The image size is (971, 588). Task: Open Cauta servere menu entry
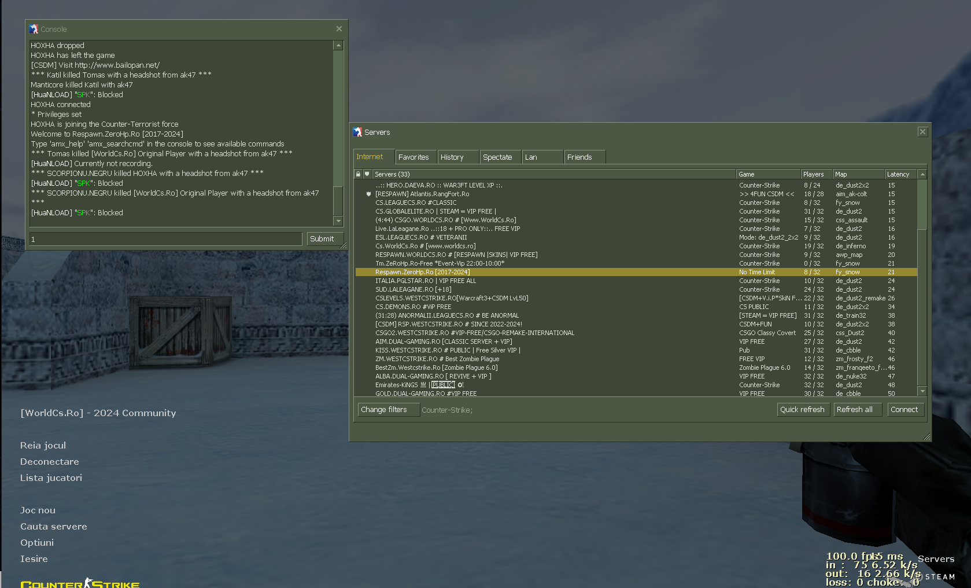point(54,526)
